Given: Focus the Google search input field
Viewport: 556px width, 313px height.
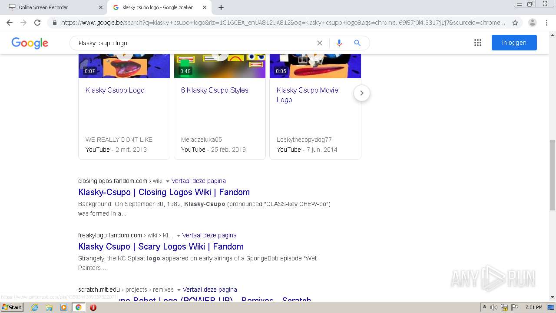Looking at the screenshot, I should pyautogui.click(x=195, y=43).
